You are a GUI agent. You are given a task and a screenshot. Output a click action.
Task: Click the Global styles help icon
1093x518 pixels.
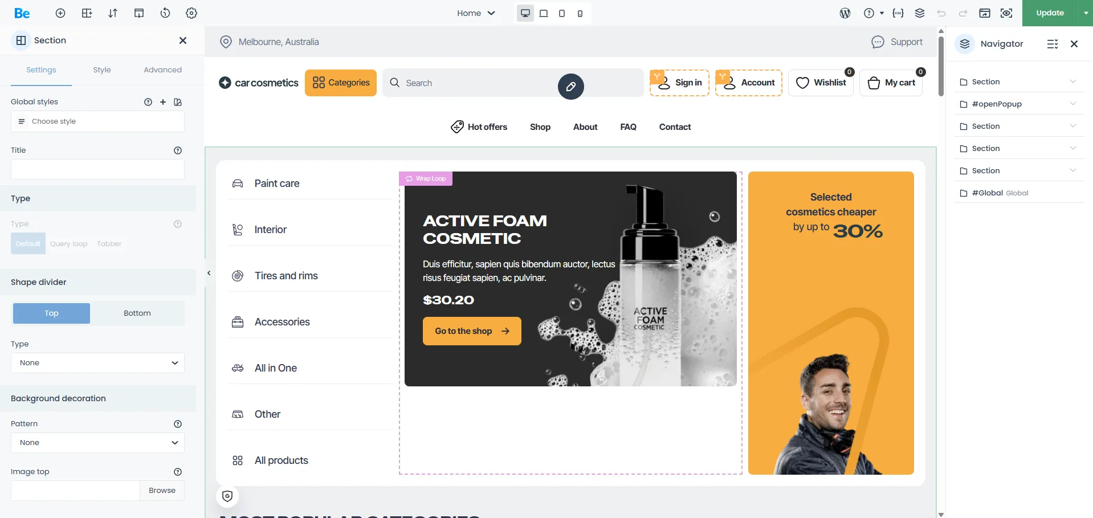pyautogui.click(x=148, y=102)
